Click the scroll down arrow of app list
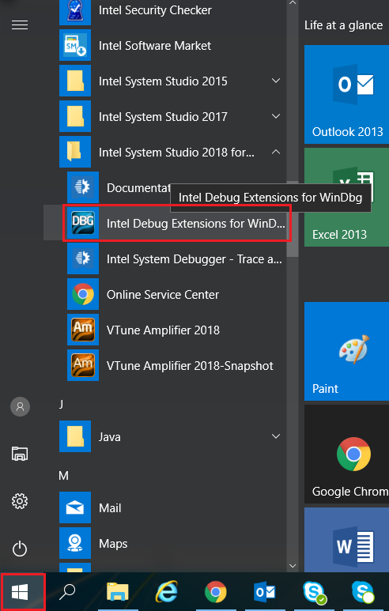The image size is (389, 611). click(x=293, y=566)
